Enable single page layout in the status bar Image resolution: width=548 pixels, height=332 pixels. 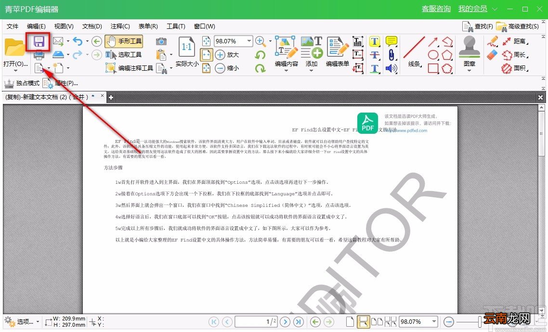pyautogui.click(x=350, y=321)
